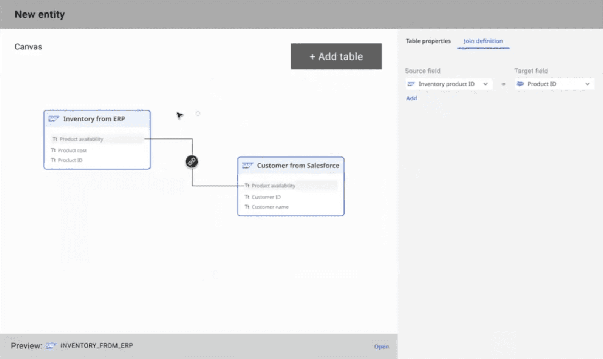The width and height of the screenshot is (603, 359).
Task: Select Product availability field in Customer table
Action: point(291,186)
